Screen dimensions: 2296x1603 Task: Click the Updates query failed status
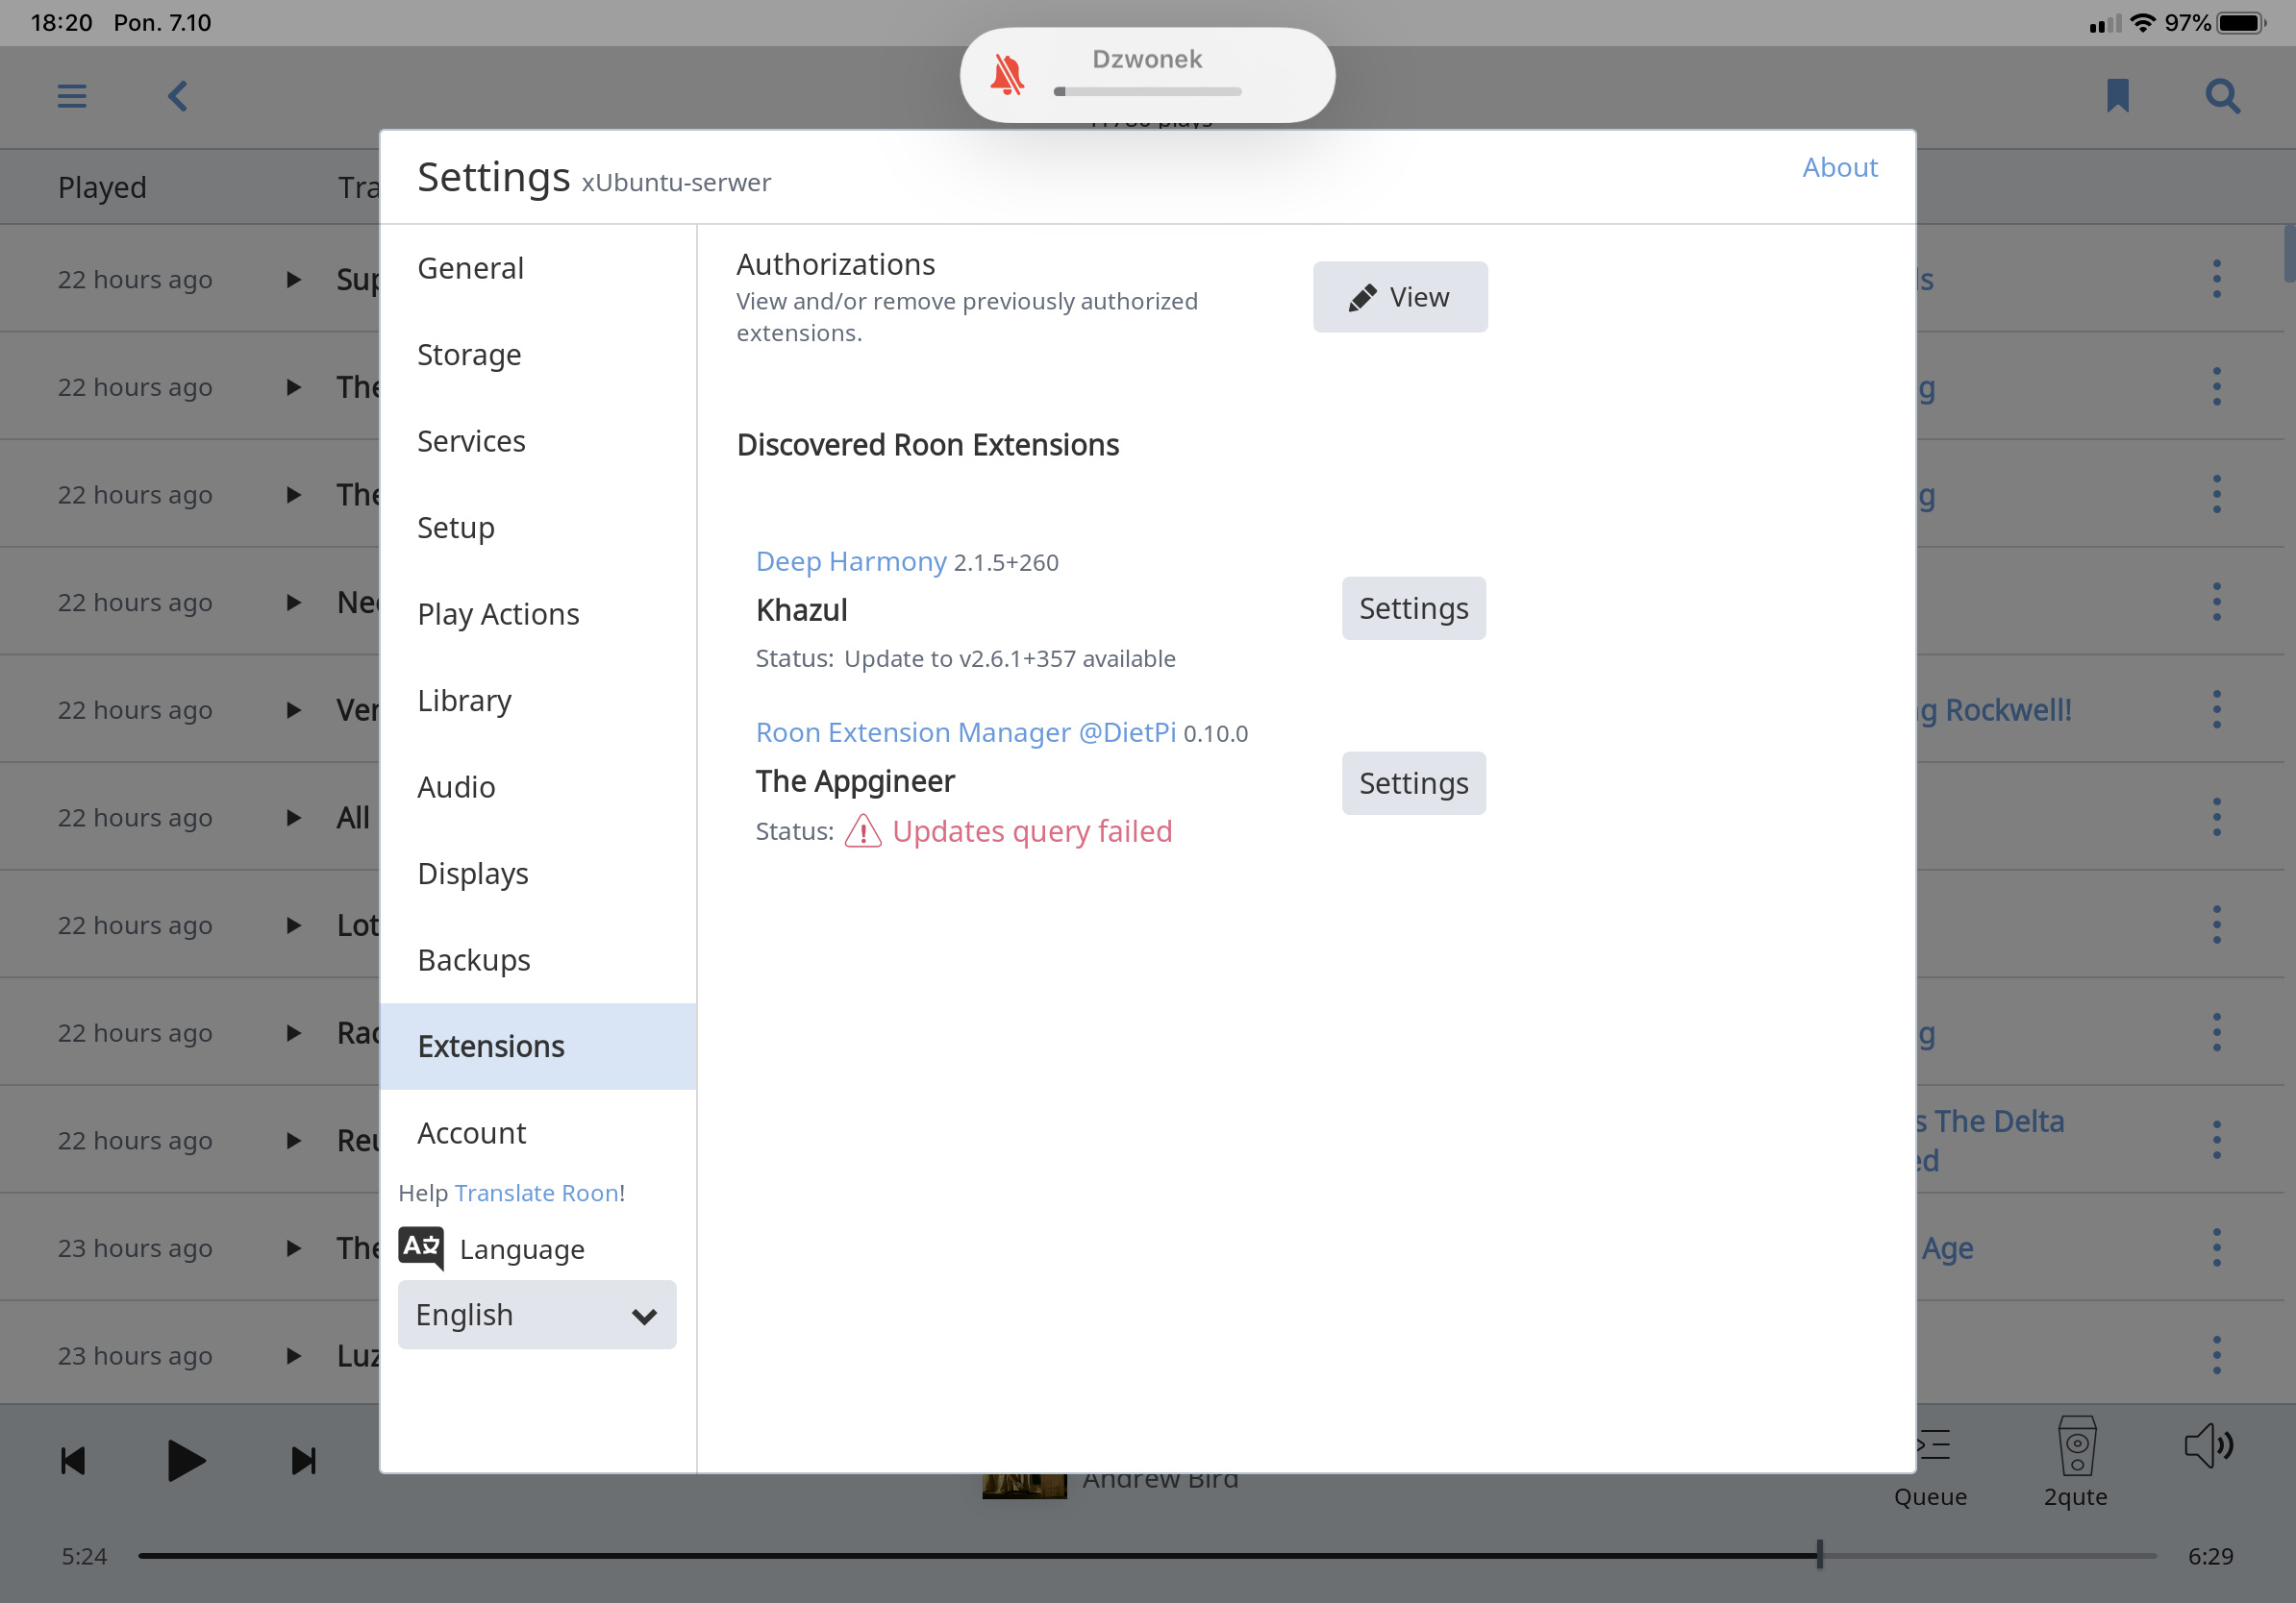point(1032,830)
